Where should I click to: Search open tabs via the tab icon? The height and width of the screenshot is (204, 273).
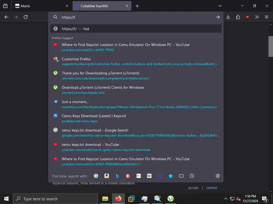click(x=181, y=176)
